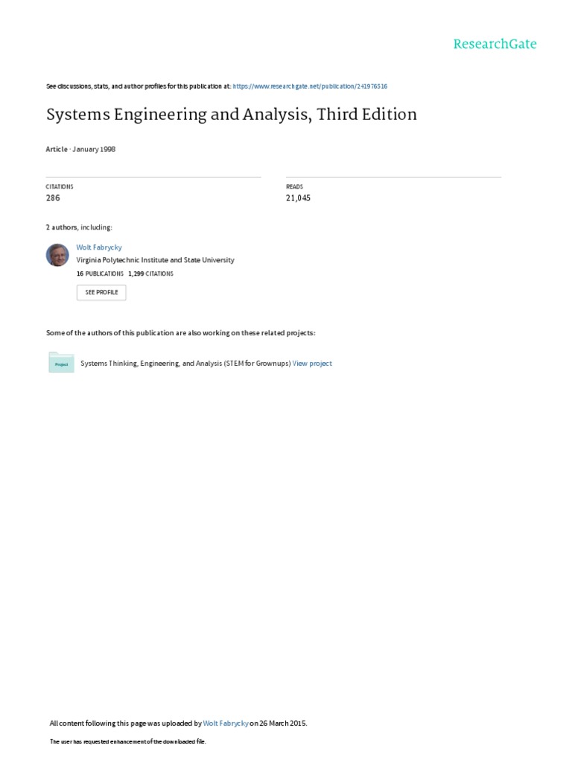
Task: Click the Article January 1998 label
Action: 80,149
